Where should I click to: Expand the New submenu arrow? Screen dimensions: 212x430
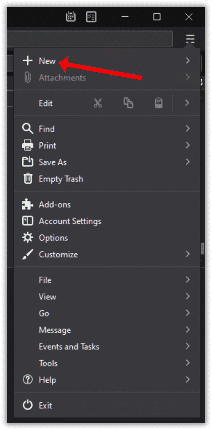point(188,60)
